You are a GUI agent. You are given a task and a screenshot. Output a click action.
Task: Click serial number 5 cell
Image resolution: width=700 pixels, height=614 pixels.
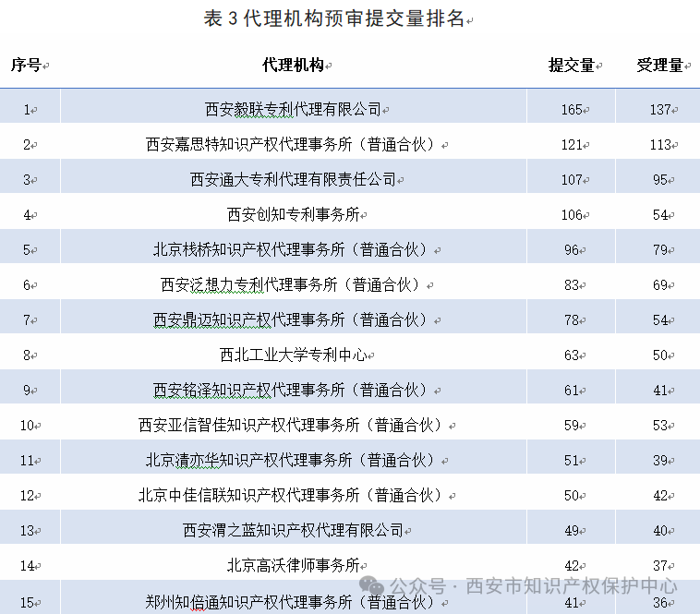(27, 250)
